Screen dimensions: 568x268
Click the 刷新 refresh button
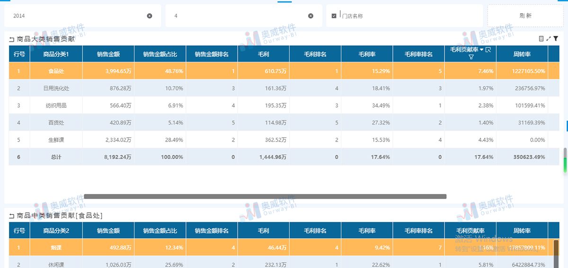point(525,16)
